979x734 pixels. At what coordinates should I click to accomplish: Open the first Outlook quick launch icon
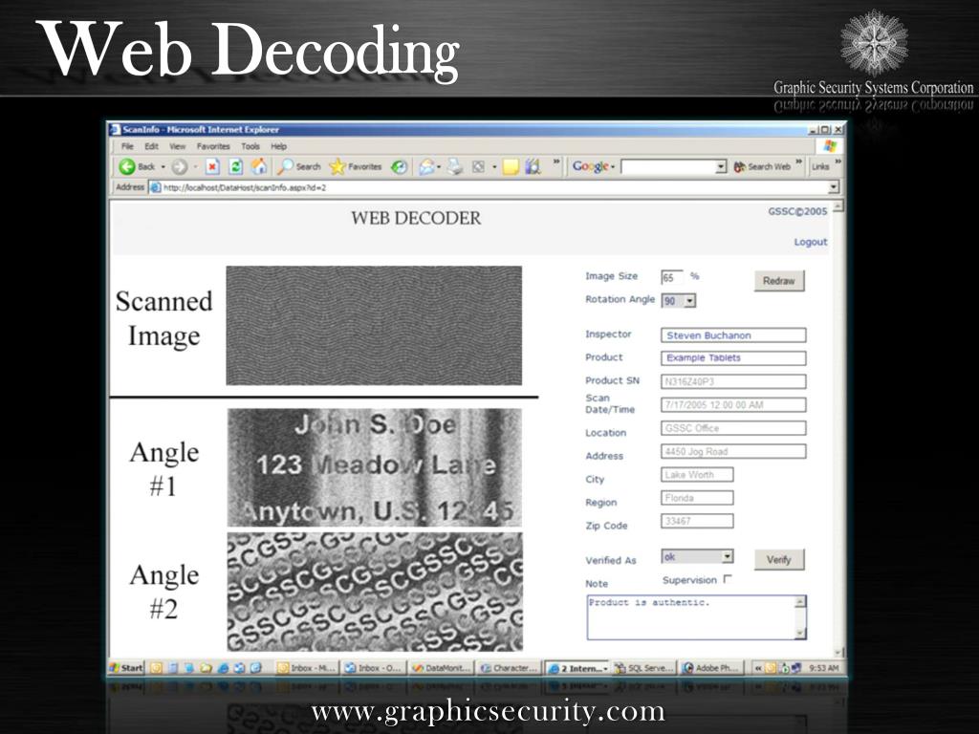[x=156, y=668]
